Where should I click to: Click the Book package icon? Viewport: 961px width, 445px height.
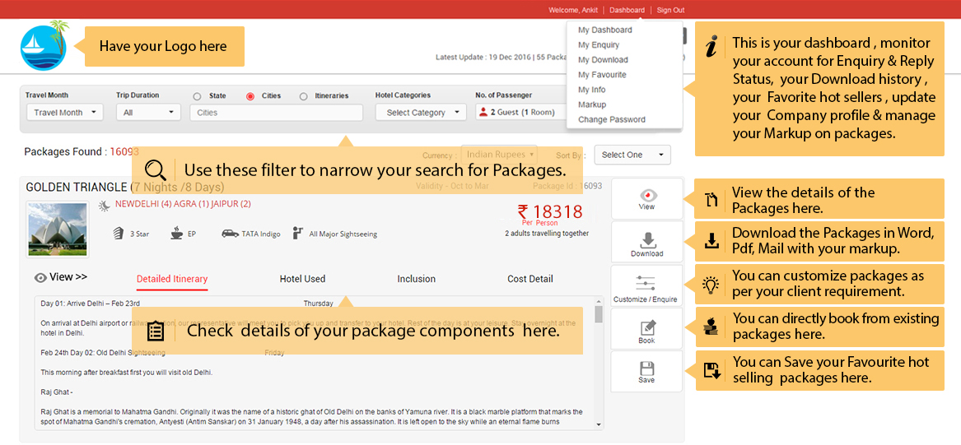coord(646,327)
